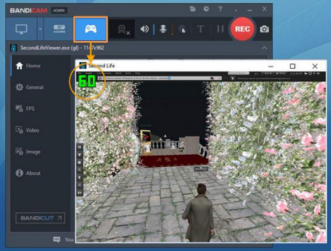This screenshot has height=251, width=331.
Task: Open shirt-shaped Appearance icon in Second Life sidebar
Action: click(x=79, y=155)
